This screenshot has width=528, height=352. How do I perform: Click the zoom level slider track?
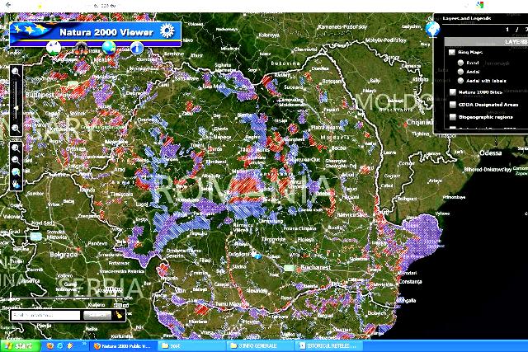pos(16,101)
